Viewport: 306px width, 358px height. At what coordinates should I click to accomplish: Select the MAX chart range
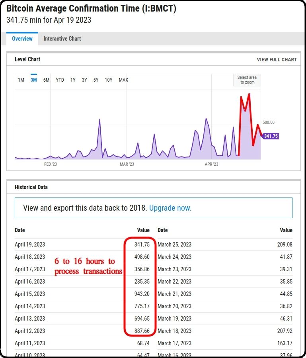pos(123,80)
